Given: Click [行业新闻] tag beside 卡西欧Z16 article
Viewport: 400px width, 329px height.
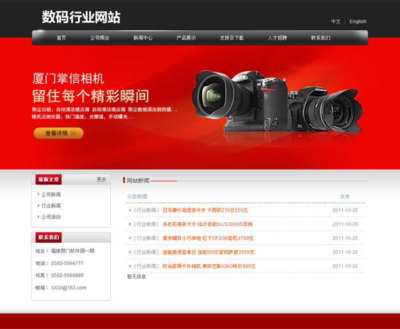Looking at the screenshot, I should (146, 210).
